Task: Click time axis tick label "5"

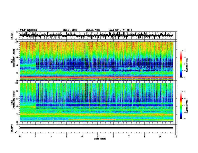Action: pos(98,136)
